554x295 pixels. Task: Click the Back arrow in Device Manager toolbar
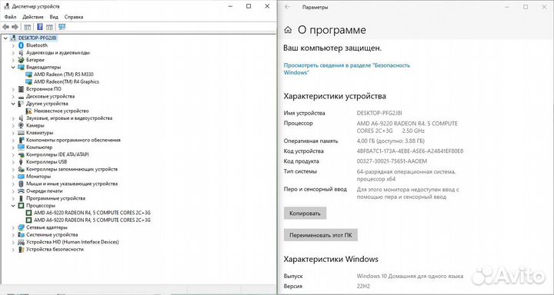5,27
